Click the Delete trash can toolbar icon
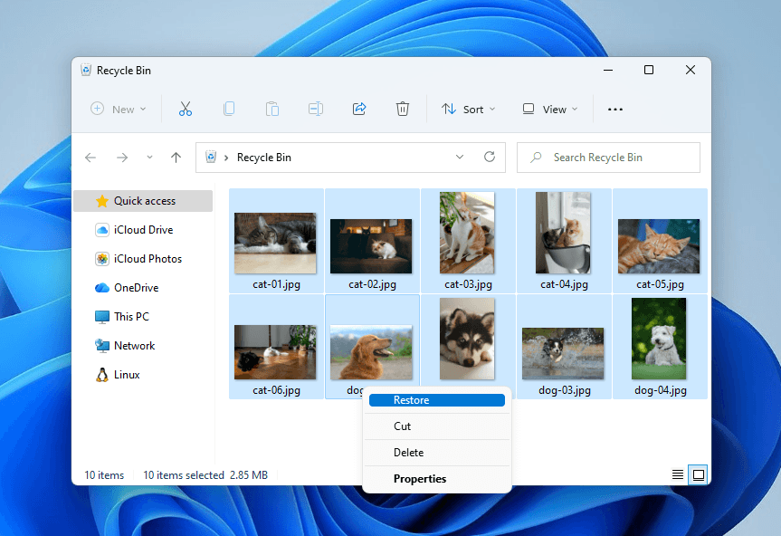The image size is (781, 536). (403, 109)
